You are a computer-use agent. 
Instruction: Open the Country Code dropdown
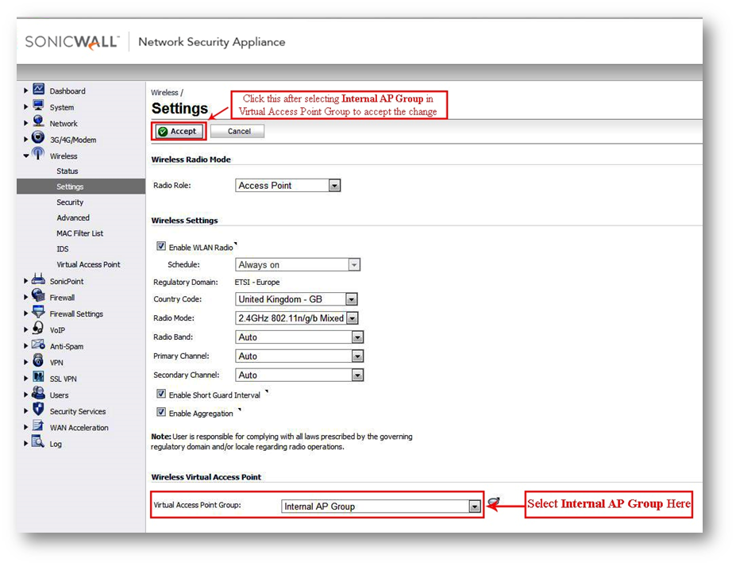[x=296, y=299]
